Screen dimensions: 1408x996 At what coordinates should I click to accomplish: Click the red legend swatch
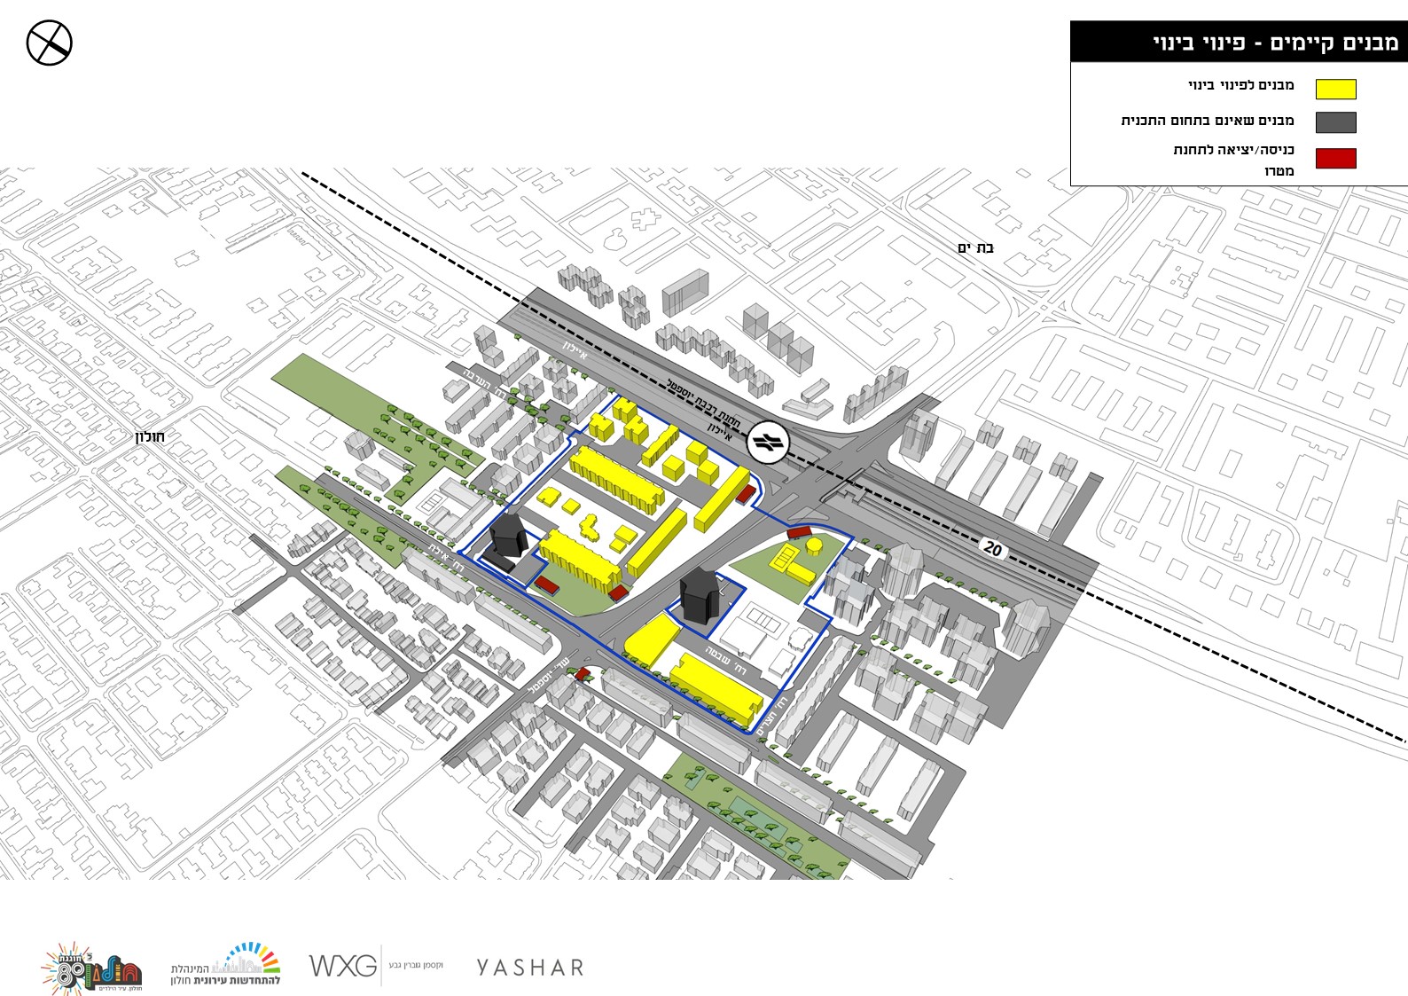click(x=1335, y=159)
